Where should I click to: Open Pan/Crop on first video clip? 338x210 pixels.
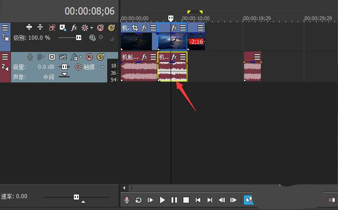[135, 28]
